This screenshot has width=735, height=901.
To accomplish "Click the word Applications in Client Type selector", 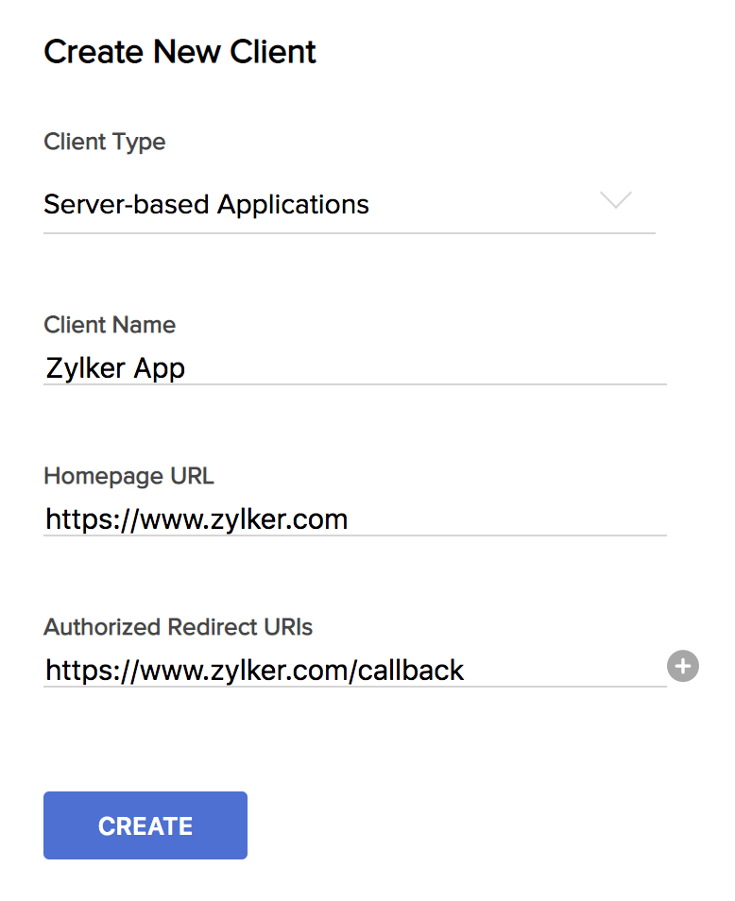I will [x=293, y=204].
